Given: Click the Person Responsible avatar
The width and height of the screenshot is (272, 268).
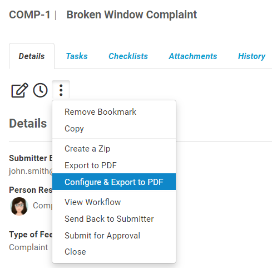Looking at the screenshot, I should coord(19,206).
